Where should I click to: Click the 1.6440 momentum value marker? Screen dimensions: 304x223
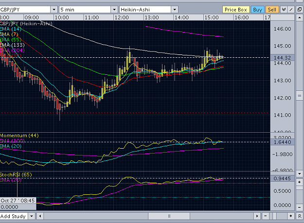[x=282, y=142]
